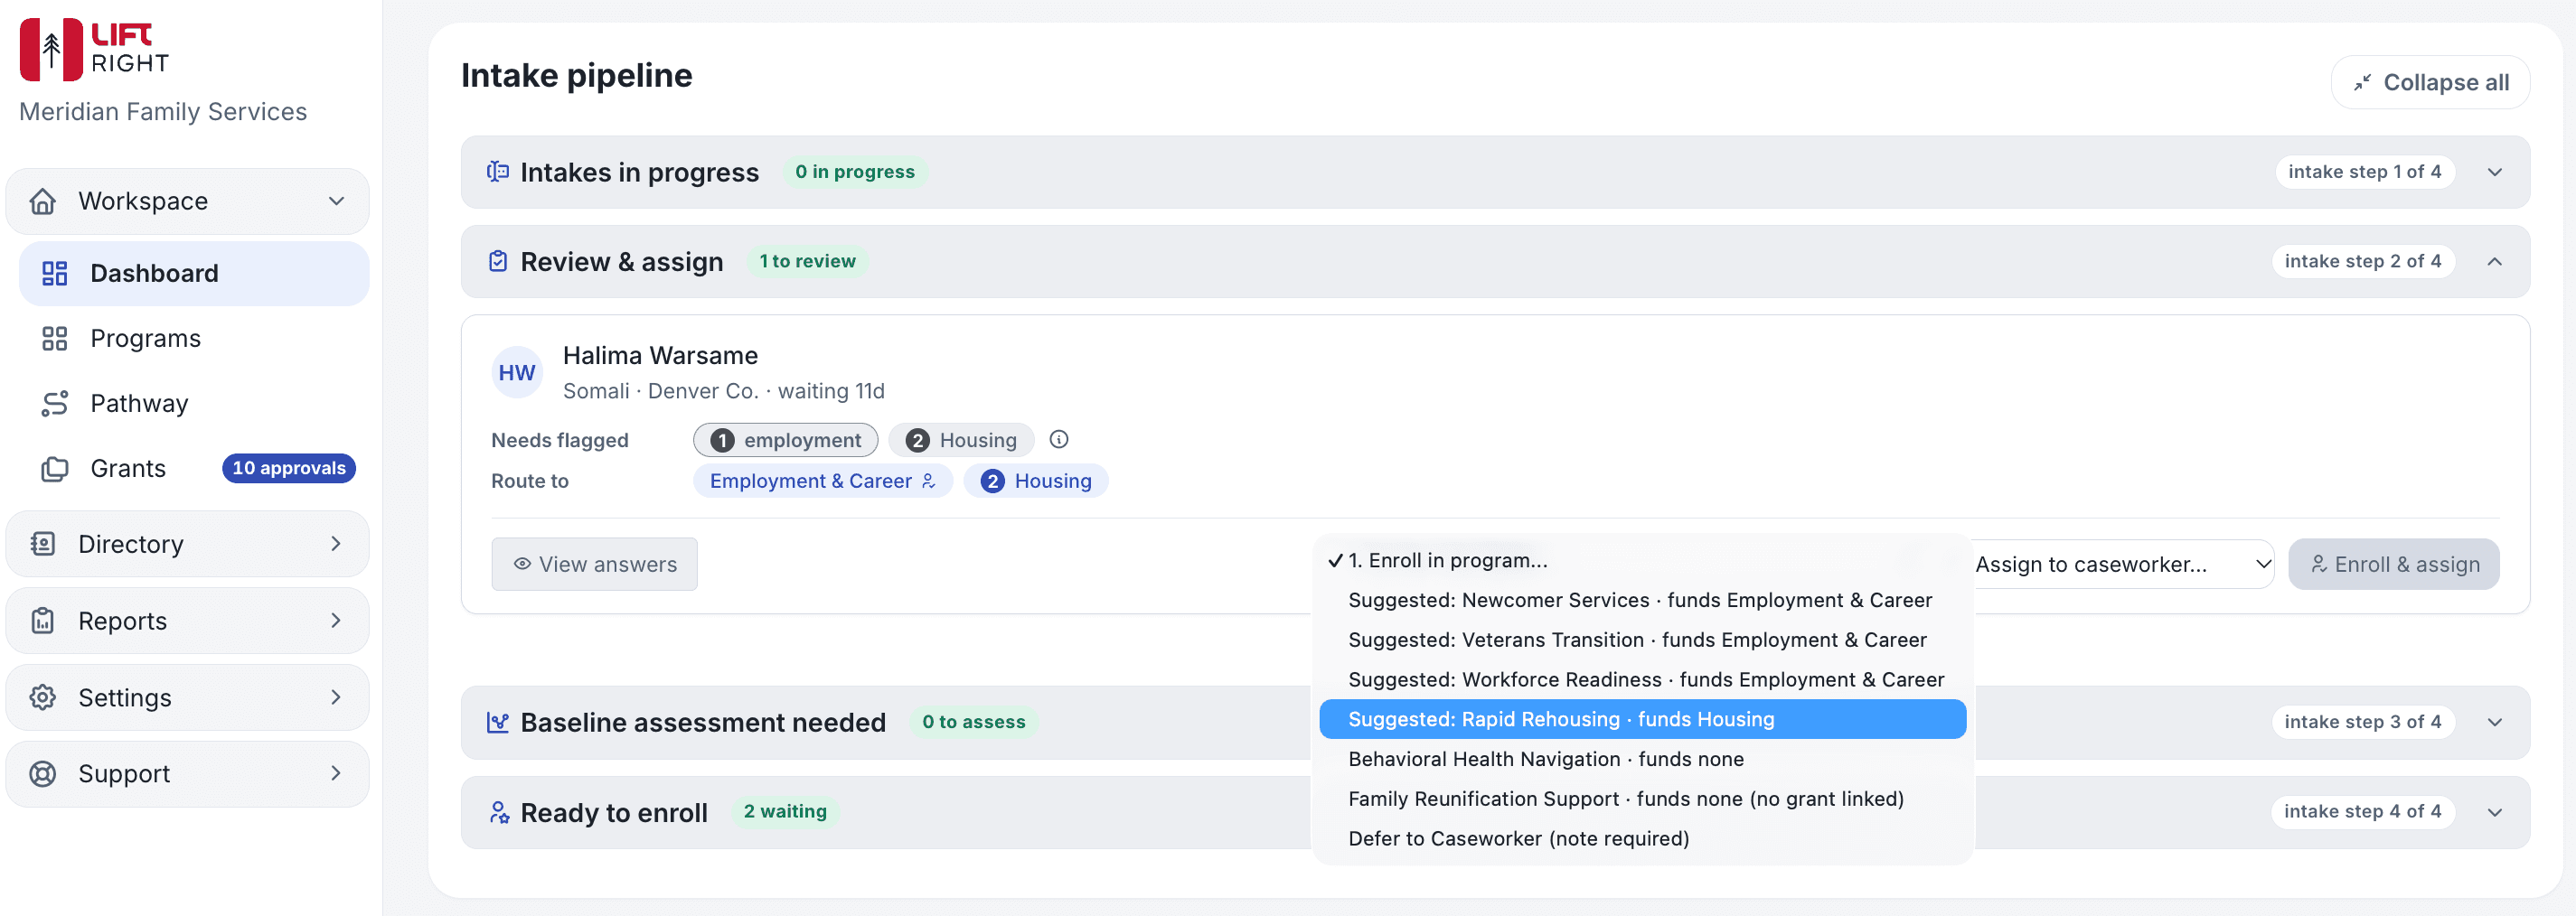Select Suggested: Workforce Readiness option
Viewport: 2576px width, 916px height.
tap(1642, 680)
